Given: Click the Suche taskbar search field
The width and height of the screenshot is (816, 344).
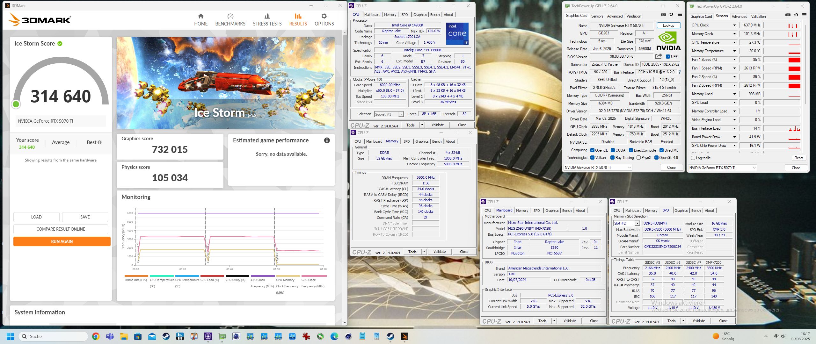Looking at the screenshot, I should tap(53, 336).
